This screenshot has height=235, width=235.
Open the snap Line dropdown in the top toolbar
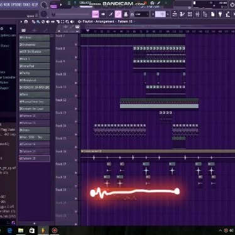pyautogui.click(x=141, y=14)
